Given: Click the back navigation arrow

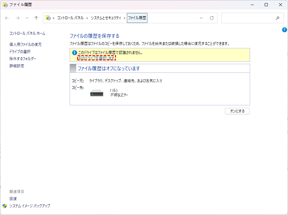Looking at the screenshot, I should point(7,18).
